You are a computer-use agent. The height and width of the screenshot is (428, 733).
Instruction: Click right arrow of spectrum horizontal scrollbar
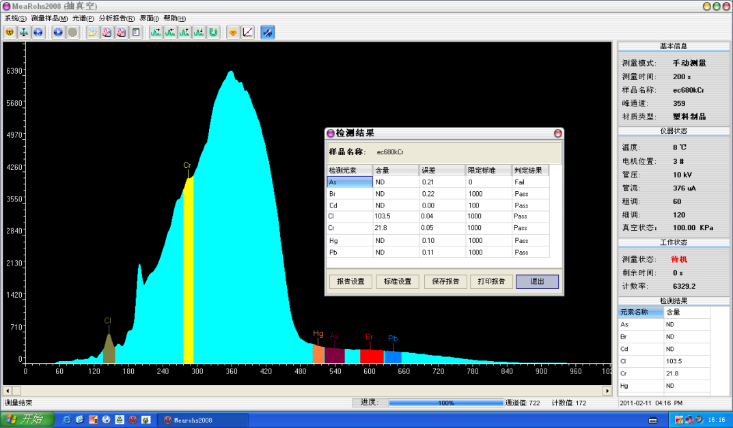(x=607, y=391)
